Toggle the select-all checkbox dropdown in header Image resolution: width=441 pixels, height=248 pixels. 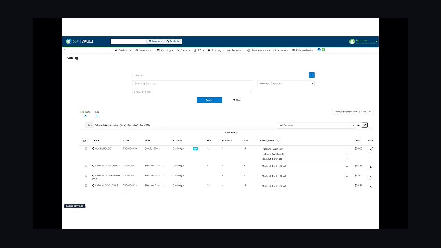point(85,141)
